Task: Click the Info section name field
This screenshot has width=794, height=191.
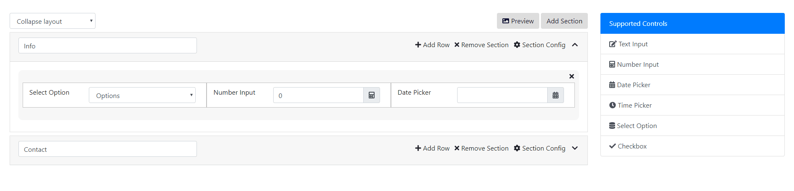Action: 107,46
